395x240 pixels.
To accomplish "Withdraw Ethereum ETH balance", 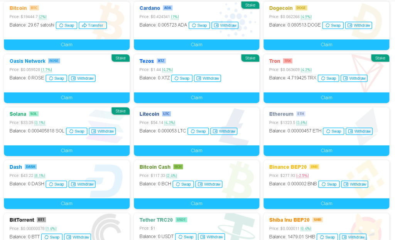I will coord(359,131).
